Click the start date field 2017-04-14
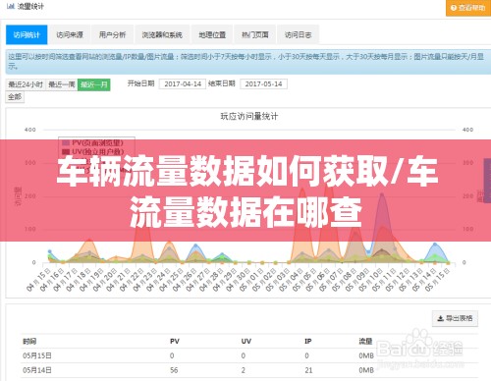The height and width of the screenshot is (381, 491). tap(183, 84)
